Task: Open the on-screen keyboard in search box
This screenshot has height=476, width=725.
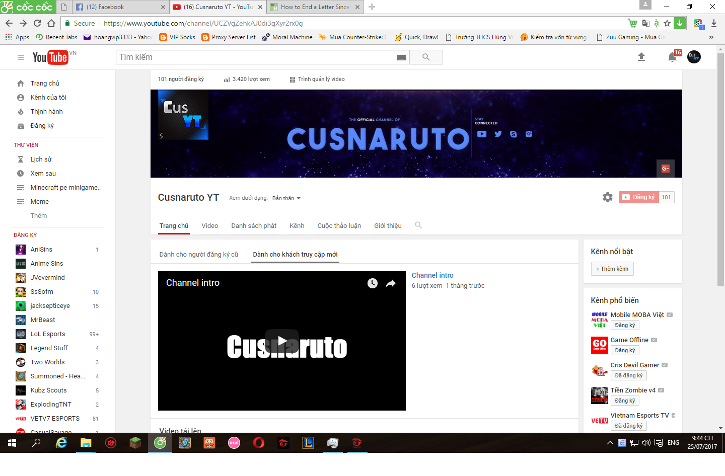Action: [x=401, y=57]
